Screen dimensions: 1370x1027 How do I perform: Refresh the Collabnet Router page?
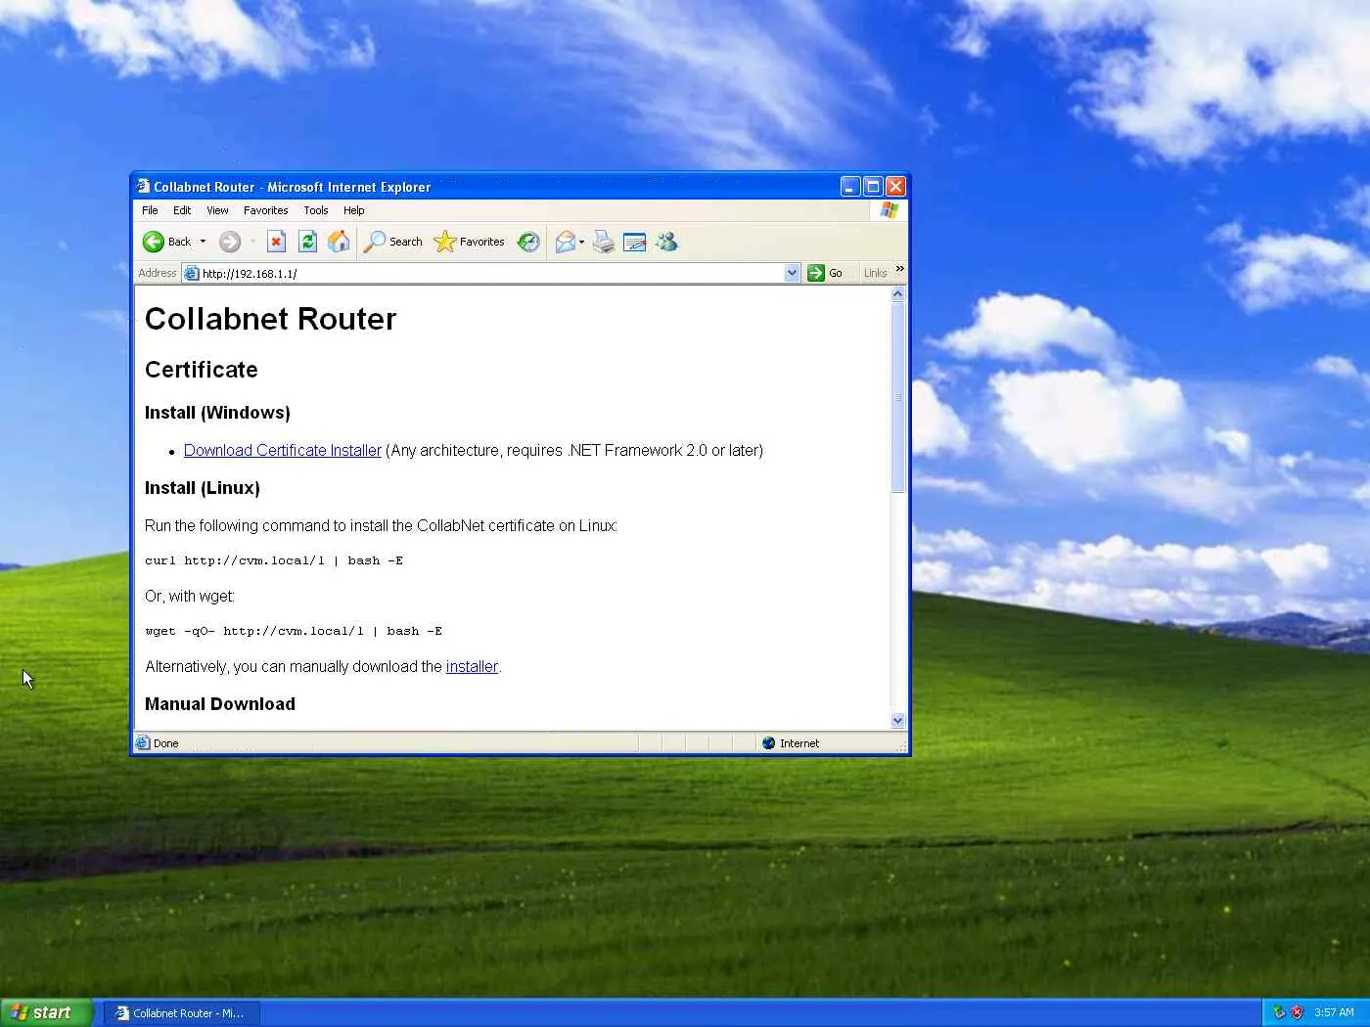(307, 242)
